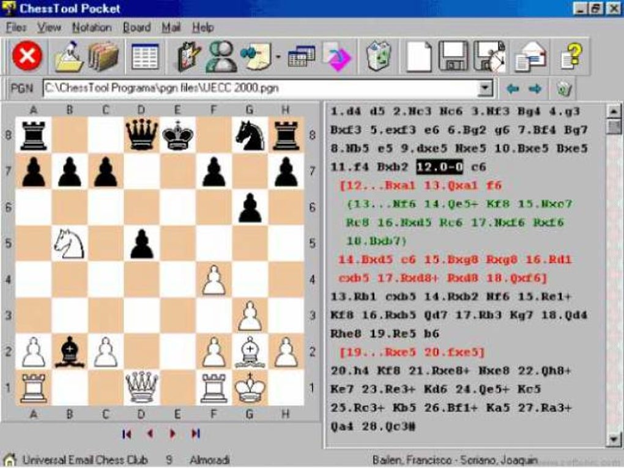
Task: Open a PGN file with the folder-and-pen icon
Action: click(69, 56)
